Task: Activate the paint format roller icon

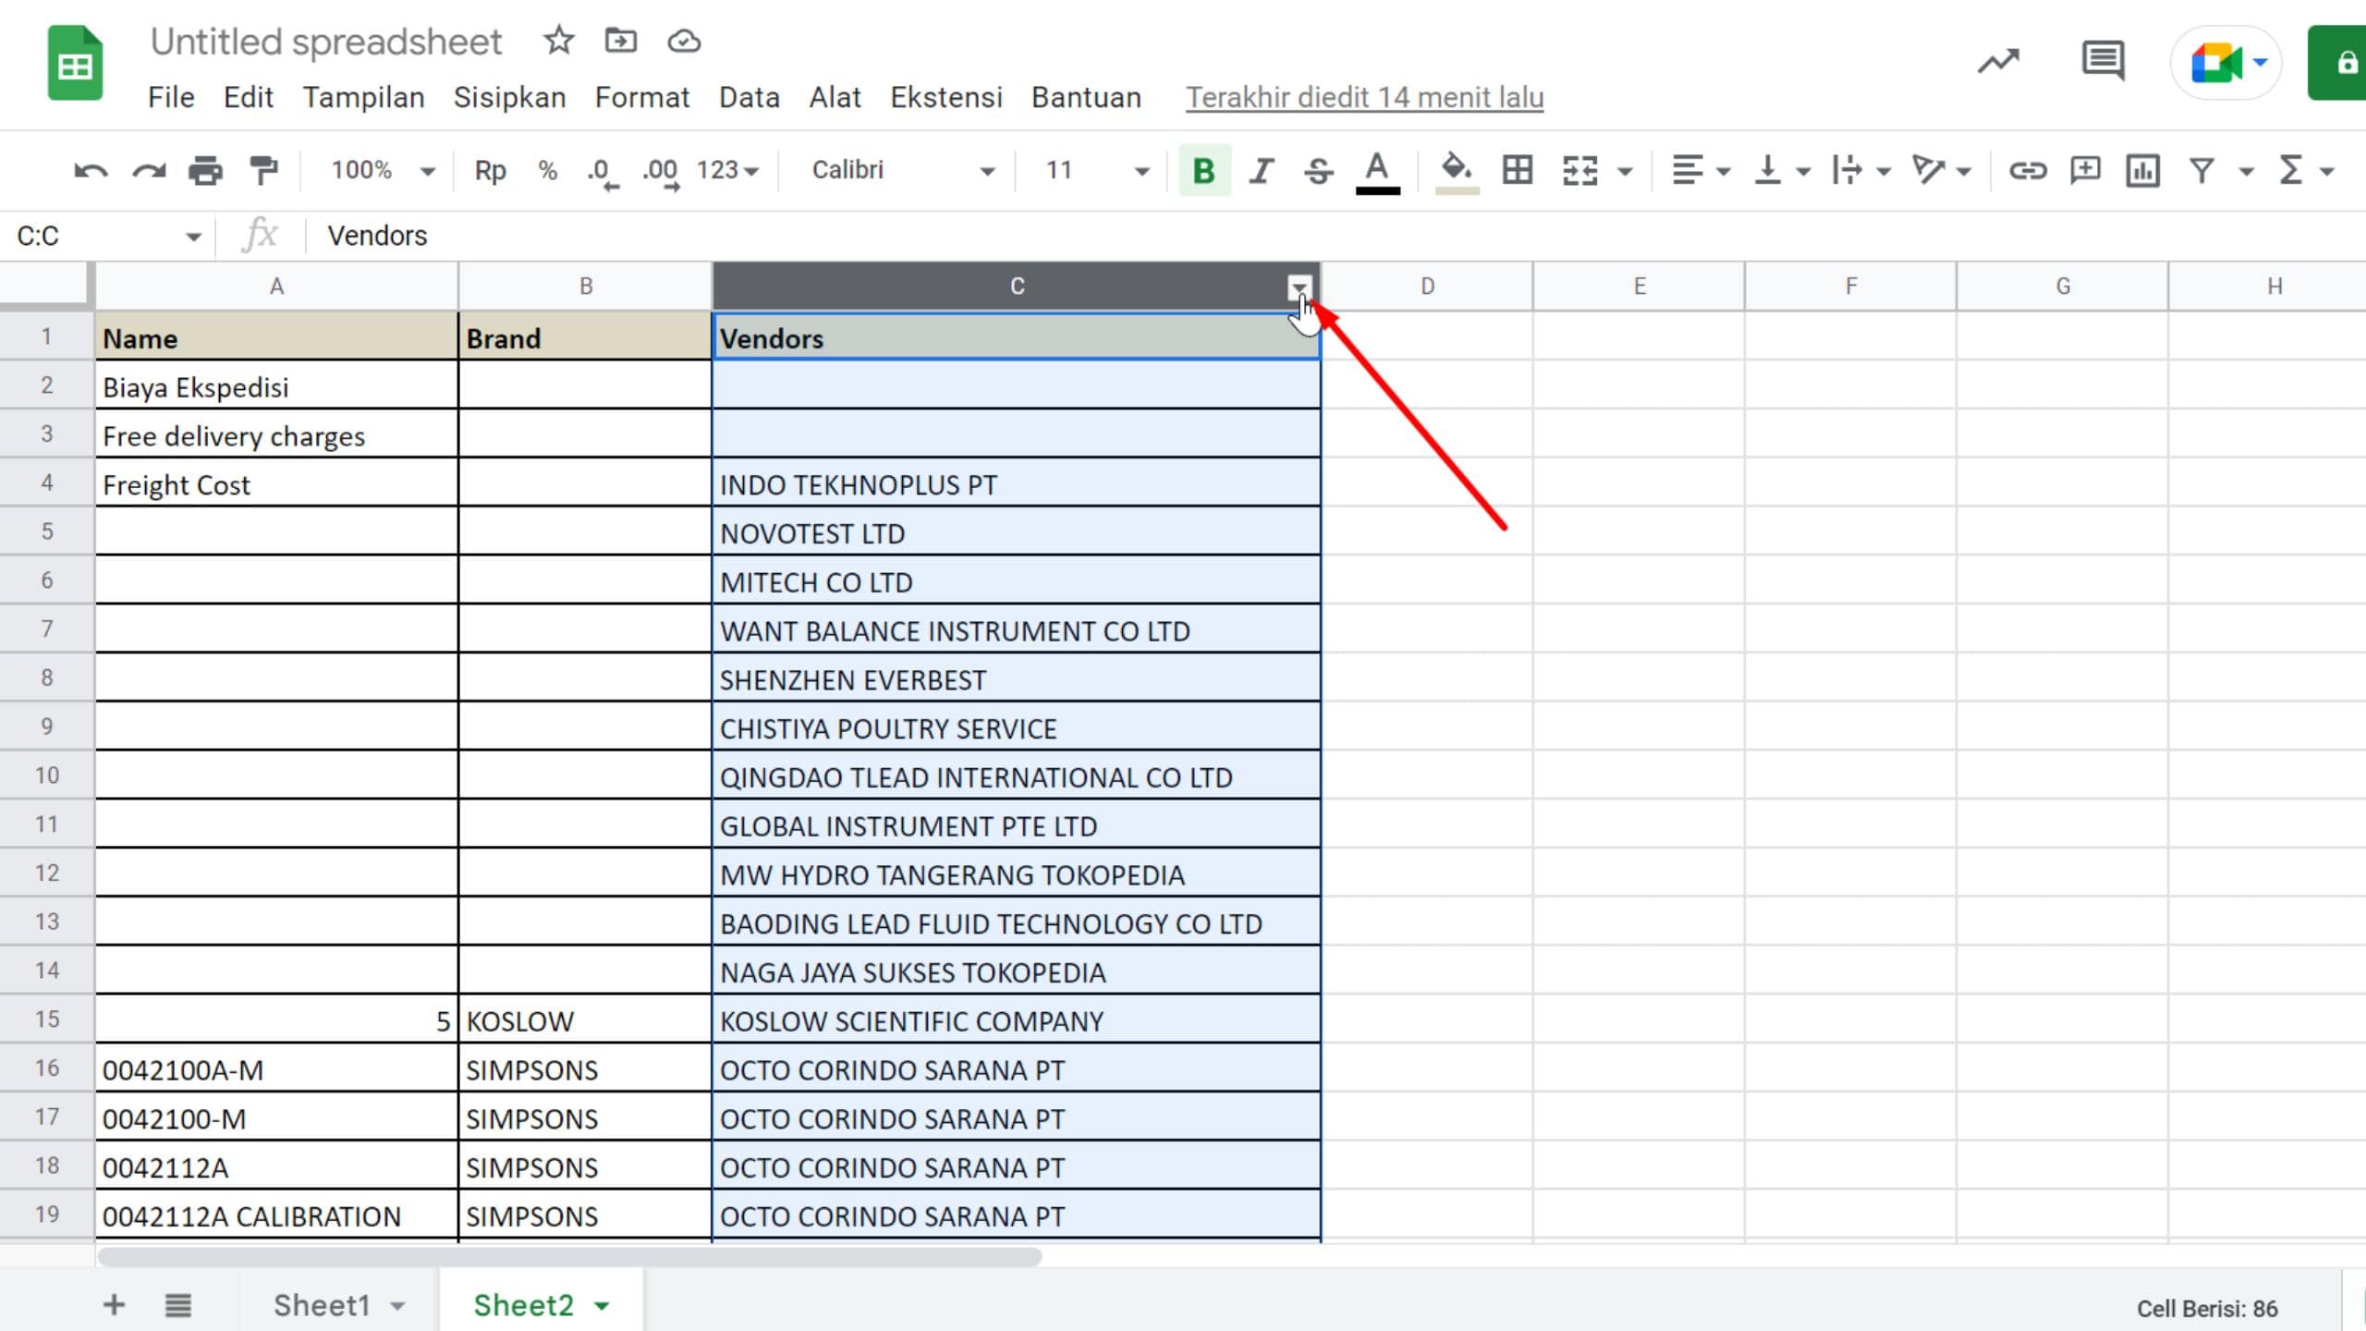Action: [x=264, y=171]
